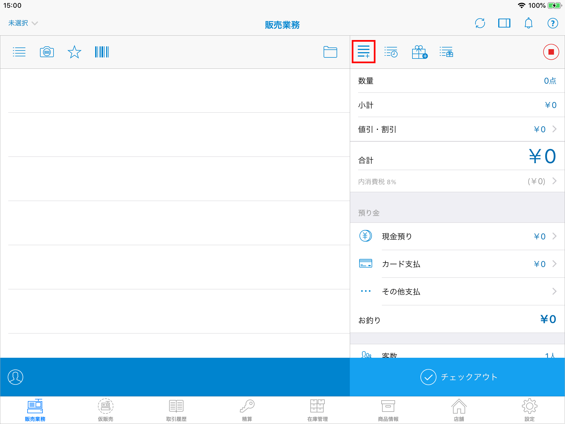Expand the 値引・割引 row
This screenshot has height=424, width=565.
457,129
